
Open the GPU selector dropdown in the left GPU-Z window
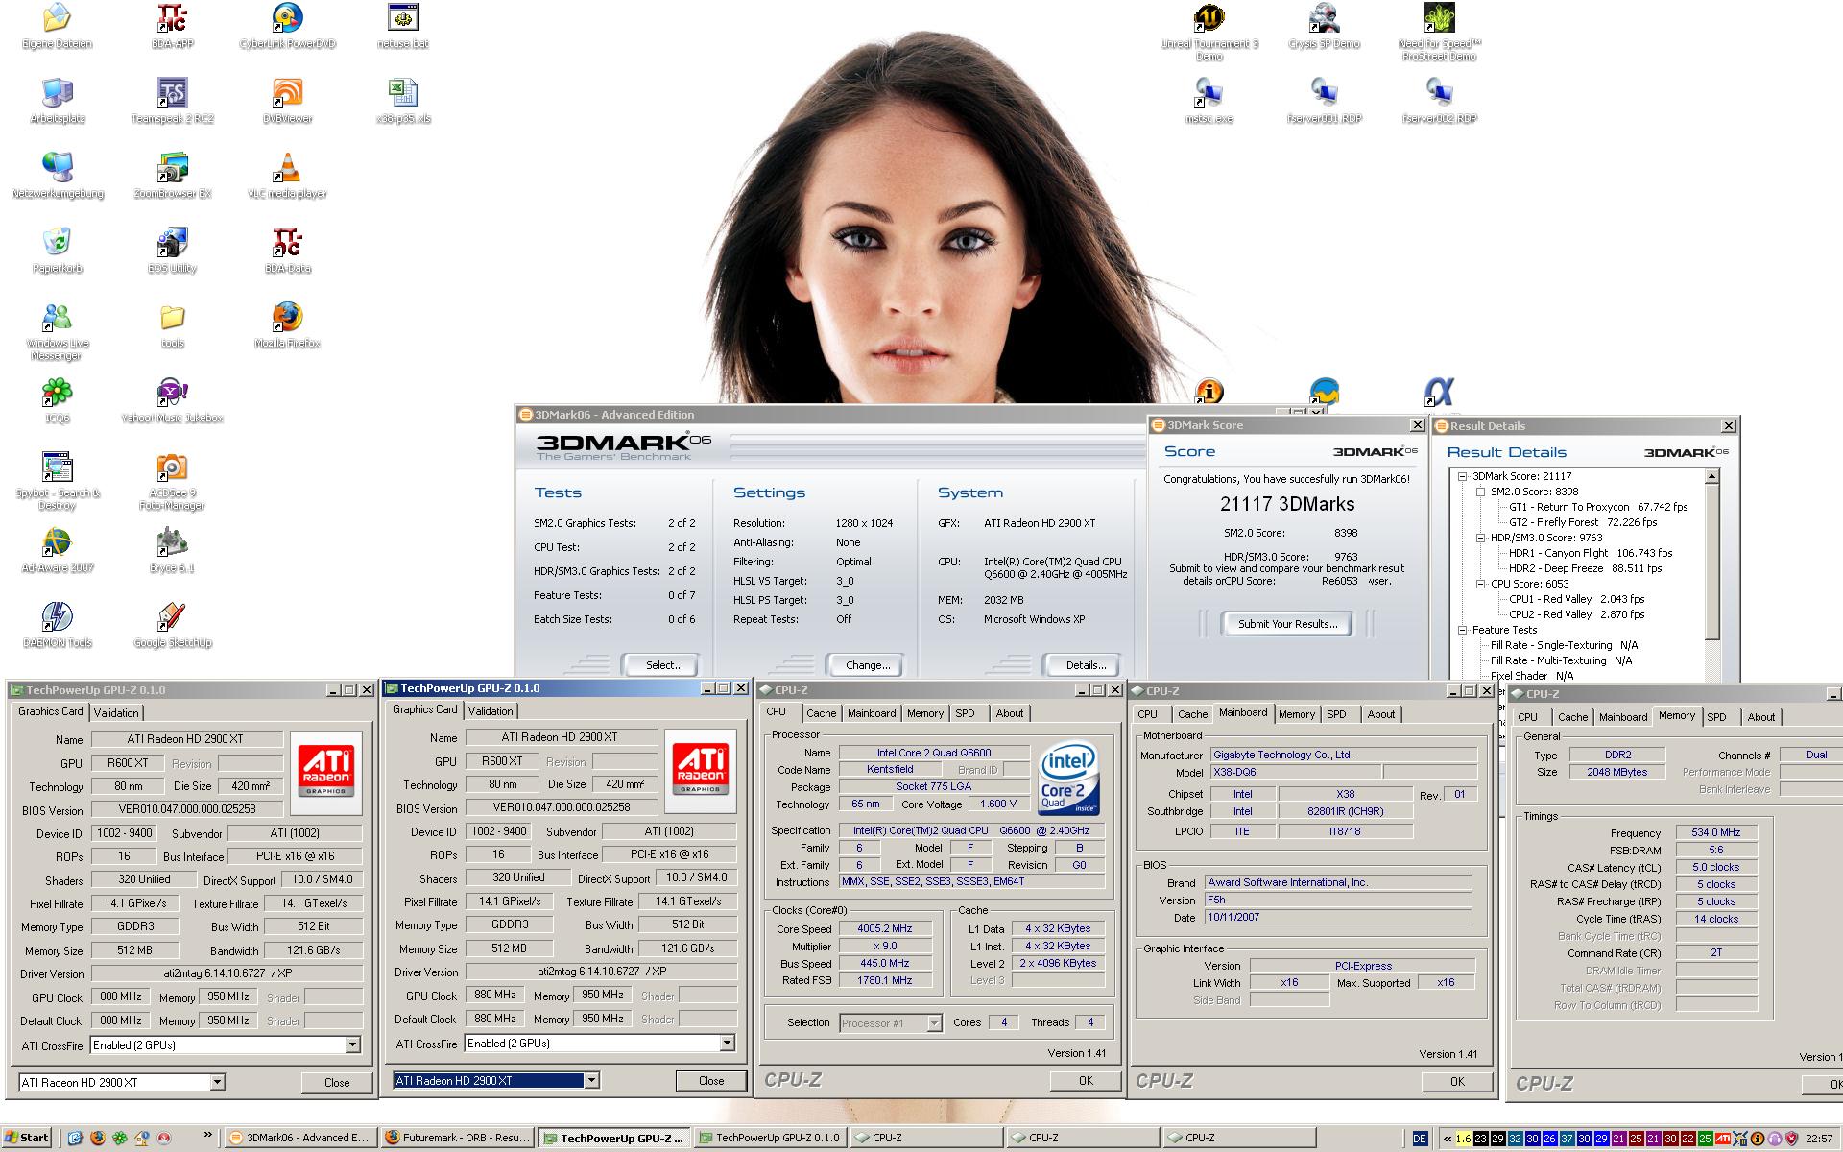pyautogui.click(x=217, y=1082)
